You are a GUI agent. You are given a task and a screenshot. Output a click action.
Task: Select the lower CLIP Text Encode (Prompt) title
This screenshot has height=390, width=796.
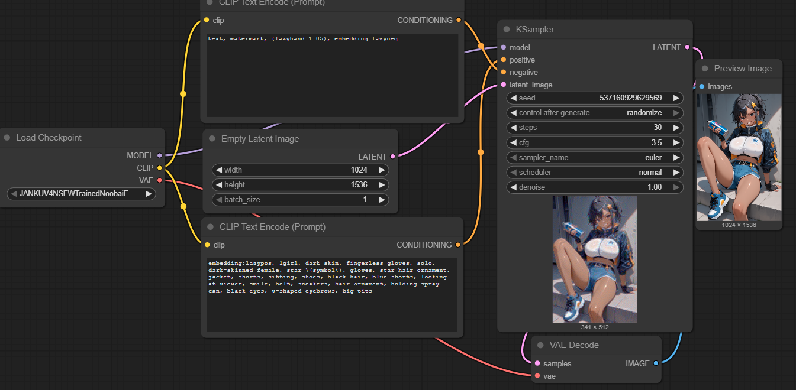coord(272,227)
